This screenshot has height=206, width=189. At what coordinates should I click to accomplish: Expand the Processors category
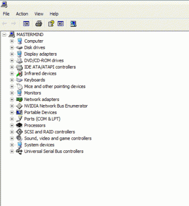(12, 126)
